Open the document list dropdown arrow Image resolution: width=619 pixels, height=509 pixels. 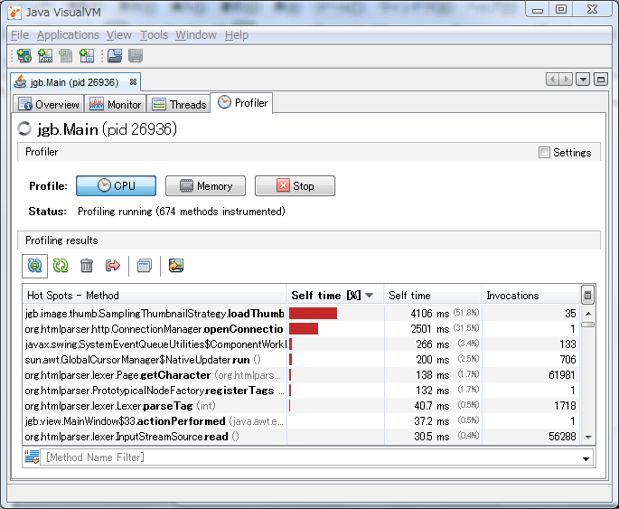pyautogui.click(x=583, y=80)
